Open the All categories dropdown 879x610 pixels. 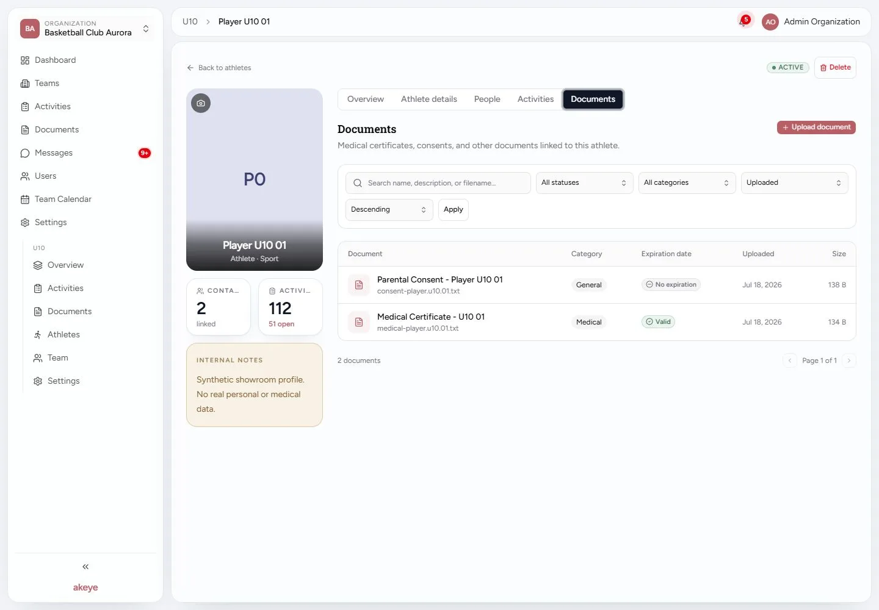(x=687, y=183)
